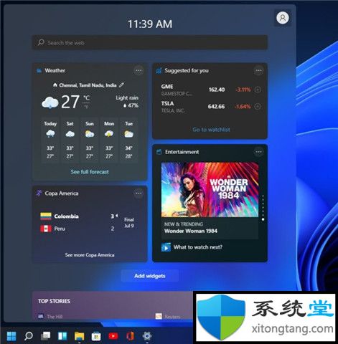The width and height of the screenshot is (338, 344).
Task: Select the Sun forecast column
Action: 90,140
